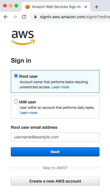The image size is (110, 194).
Task: Click the browser forward arrow
Action: point(15,17)
